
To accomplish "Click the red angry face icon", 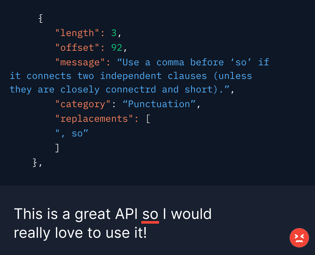I will [299, 237].
